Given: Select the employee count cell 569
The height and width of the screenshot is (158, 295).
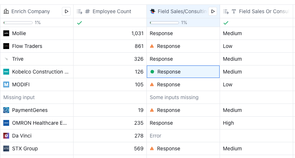Looking at the screenshot, I should pyautogui.click(x=110, y=148).
